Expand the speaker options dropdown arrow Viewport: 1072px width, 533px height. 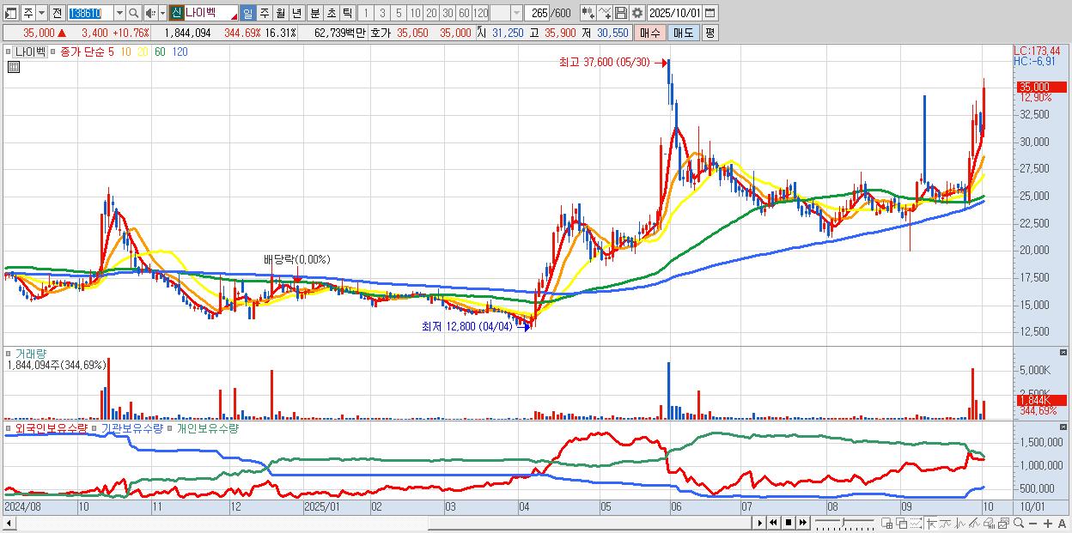(162, 14)
